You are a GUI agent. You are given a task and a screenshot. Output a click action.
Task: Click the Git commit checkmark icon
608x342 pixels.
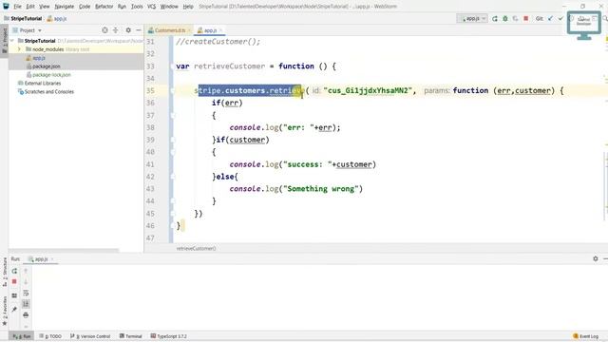tap(560, 19)
